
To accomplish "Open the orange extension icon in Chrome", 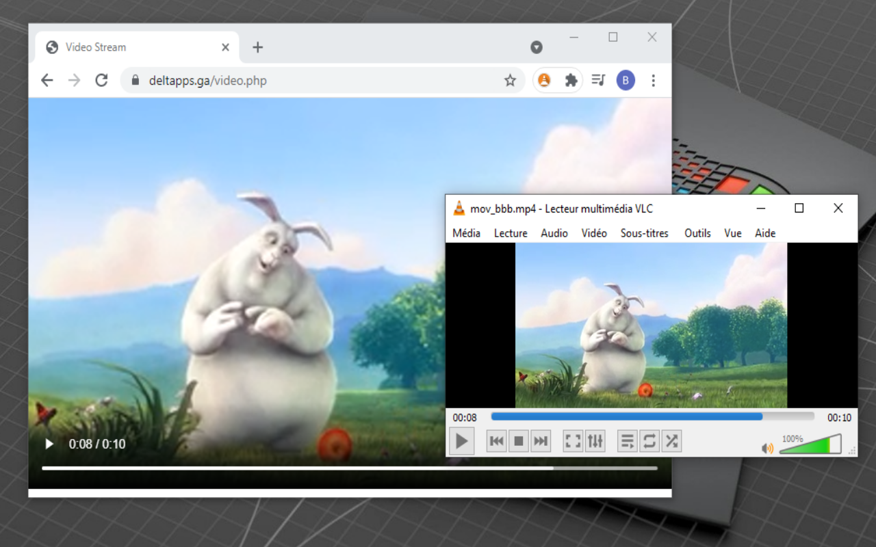I will pyautogui.click(x=544, y=81).
